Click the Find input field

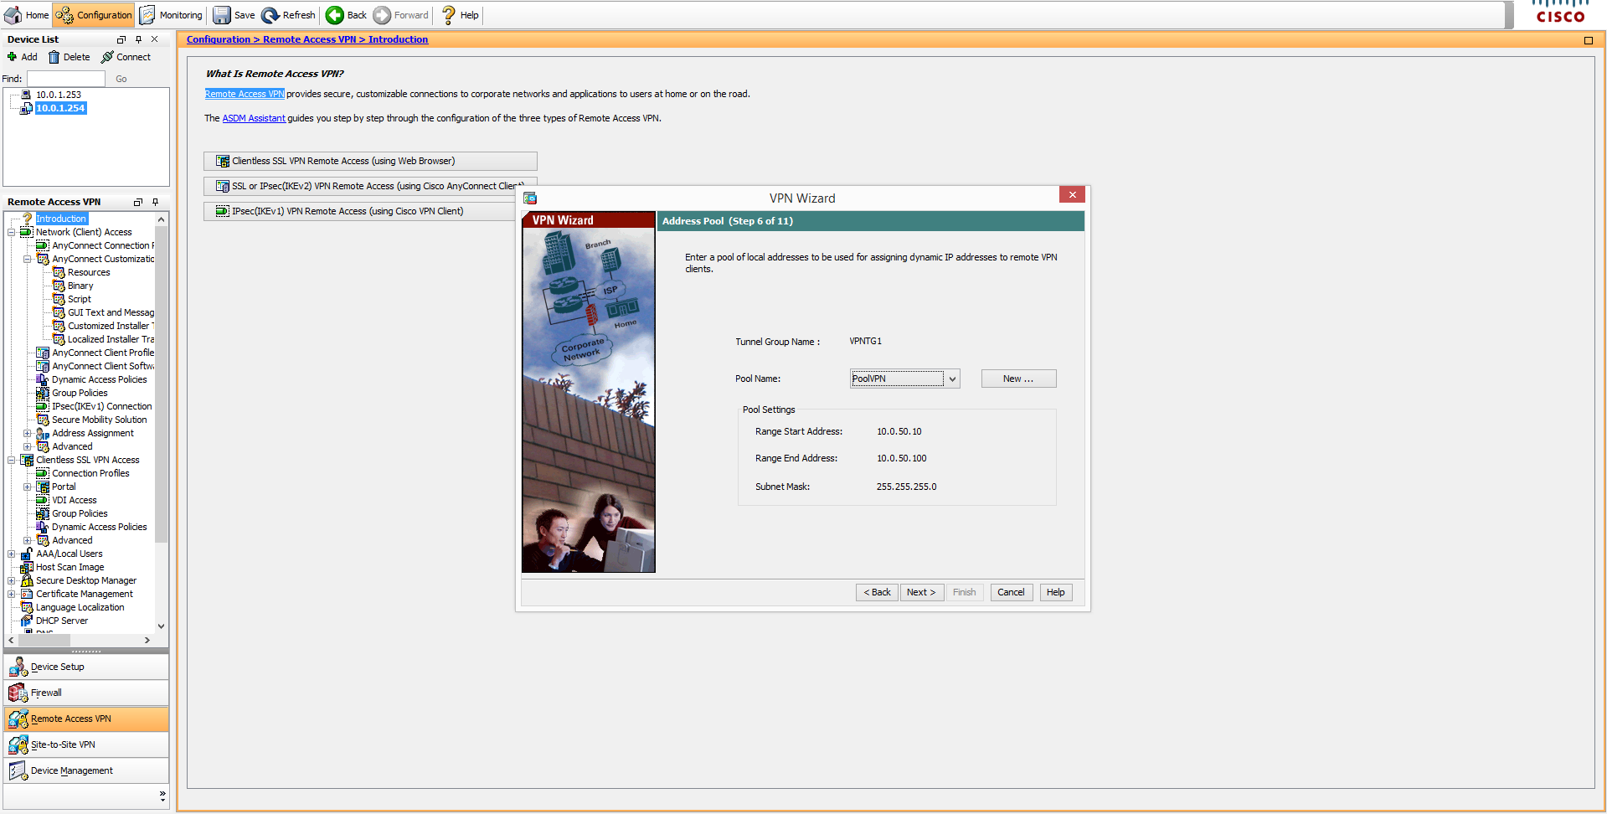pos(66,79)
